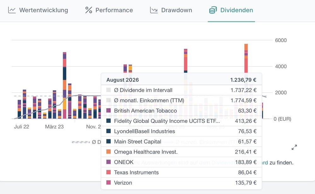Click the Fidelity Global Quality Income UCITS ETF label
This screenshot has width=315, height=194.
click(167, 121)
